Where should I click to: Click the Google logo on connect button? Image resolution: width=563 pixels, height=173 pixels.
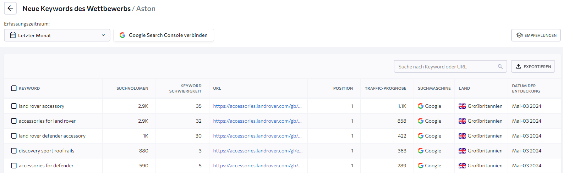pos(122,35)
